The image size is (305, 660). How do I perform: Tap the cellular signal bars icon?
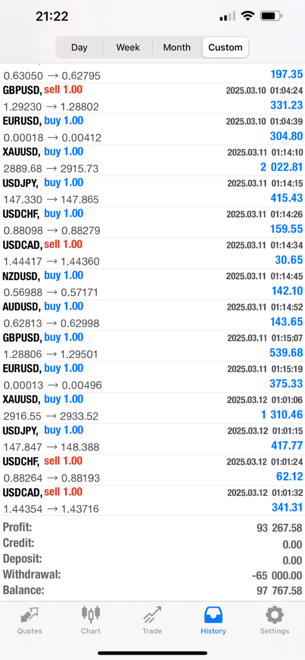click(228, 16)
